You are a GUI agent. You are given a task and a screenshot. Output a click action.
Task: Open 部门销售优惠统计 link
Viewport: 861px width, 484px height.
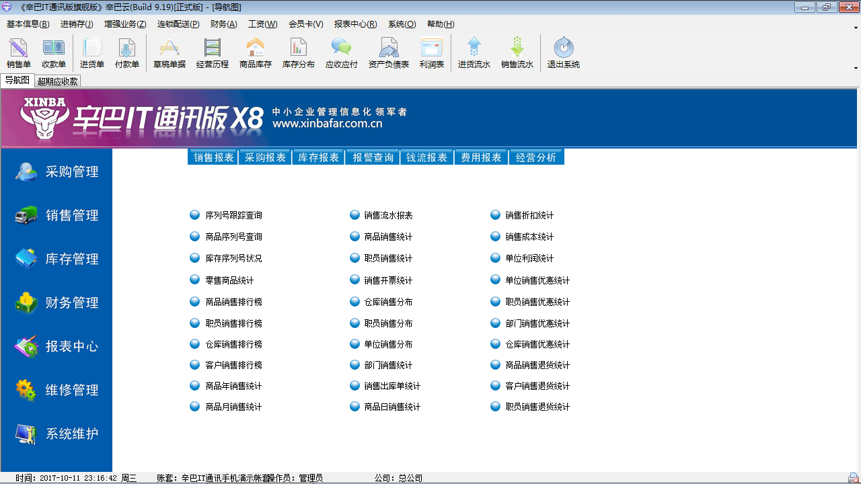pyautogui.click(x=537, y=324)
